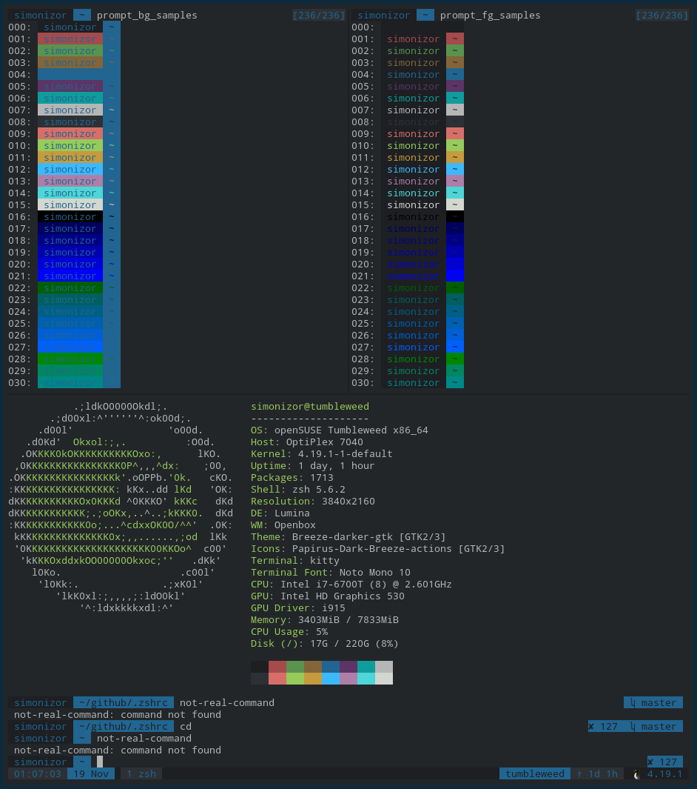Screen dimensions: 697x789
Task: Click the 4.19.1 kernel version in the status bar
Action: pyautogui.click(x=665, y=774)
